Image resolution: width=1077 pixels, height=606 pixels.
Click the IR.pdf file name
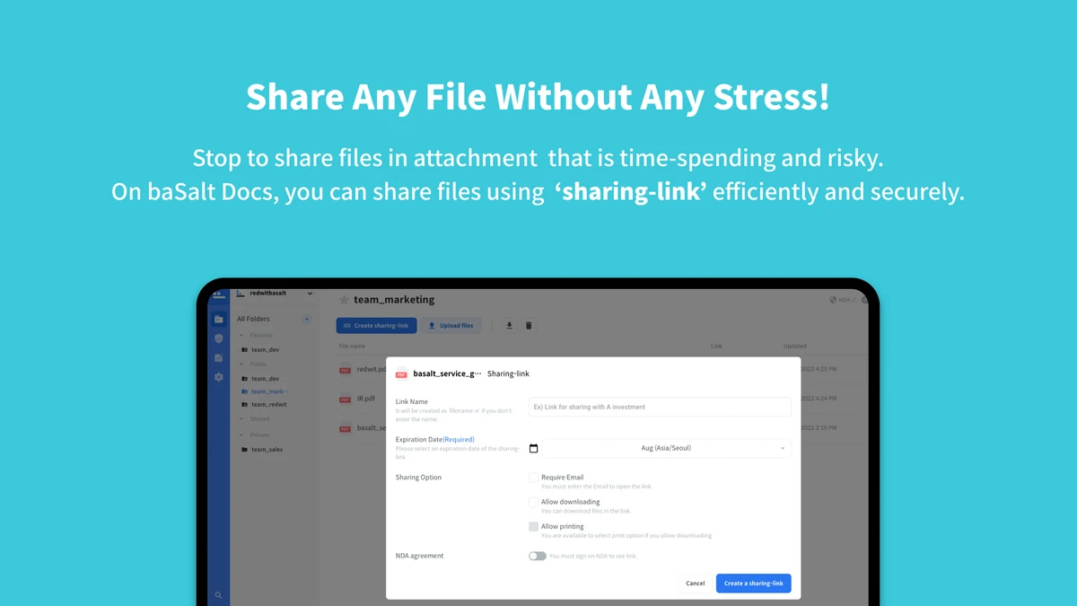click(x=366, y=398)
